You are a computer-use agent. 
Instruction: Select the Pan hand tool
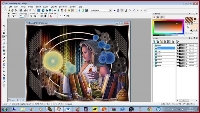(x=4, y=26)
